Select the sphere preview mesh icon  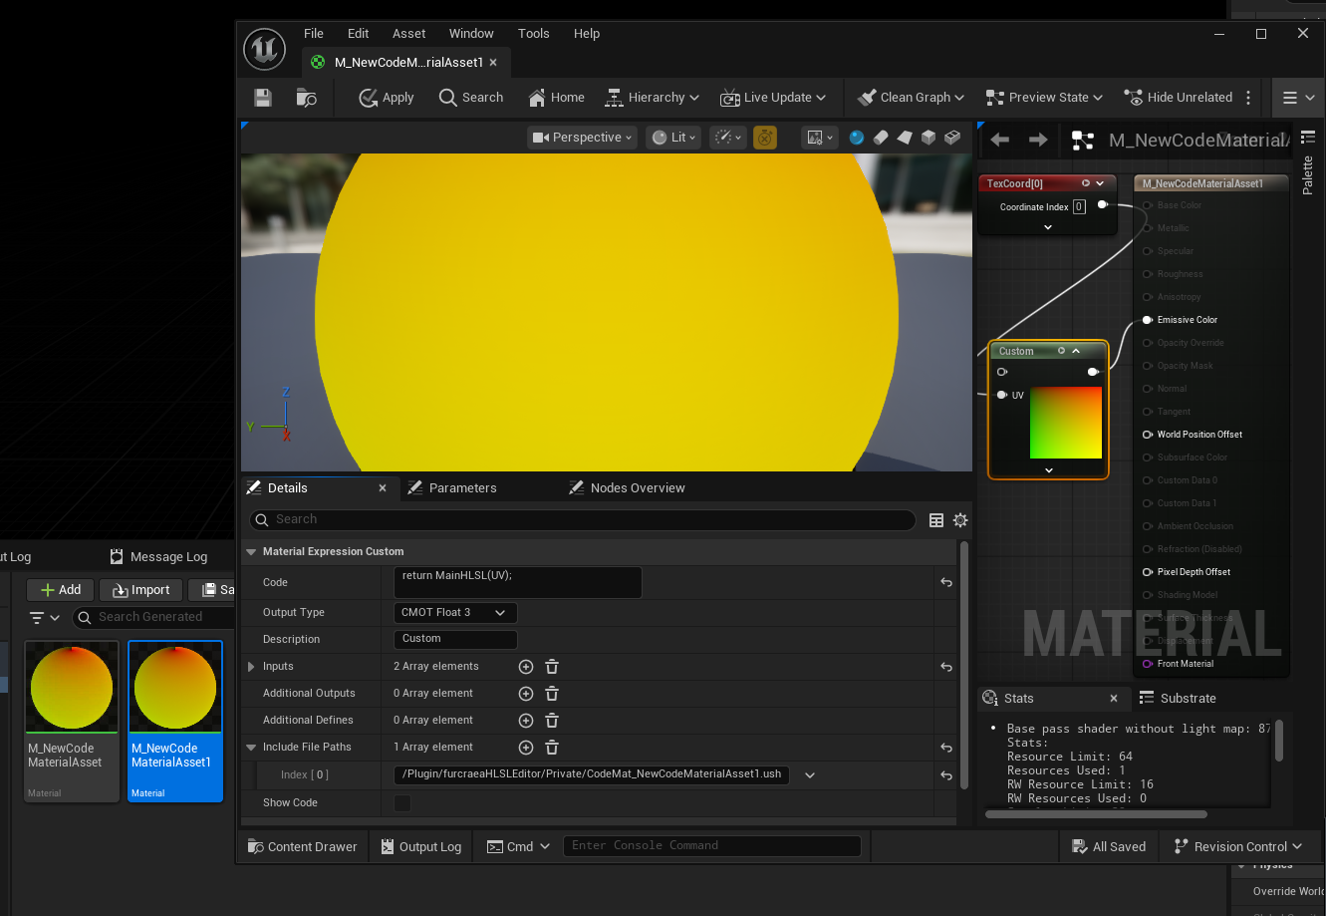pyautogui.click(x=857, y=138)
